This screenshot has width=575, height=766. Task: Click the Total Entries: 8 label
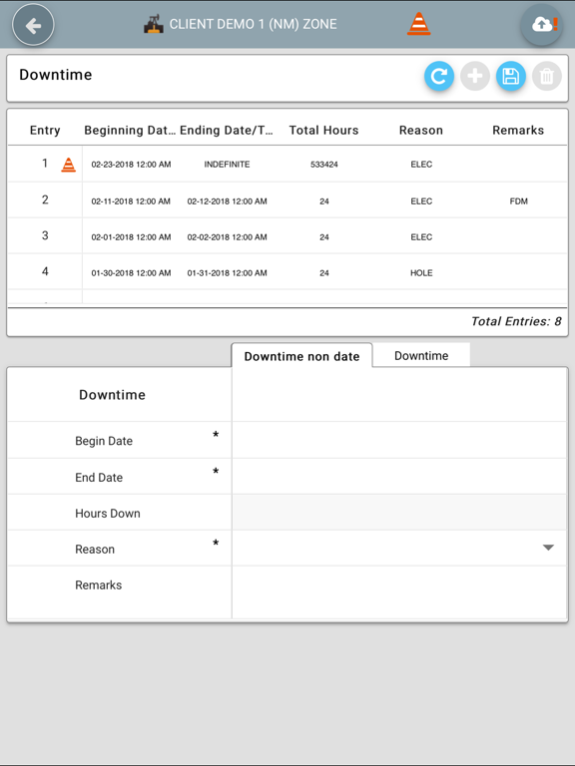pyautogui.click(x=516, y=321)
